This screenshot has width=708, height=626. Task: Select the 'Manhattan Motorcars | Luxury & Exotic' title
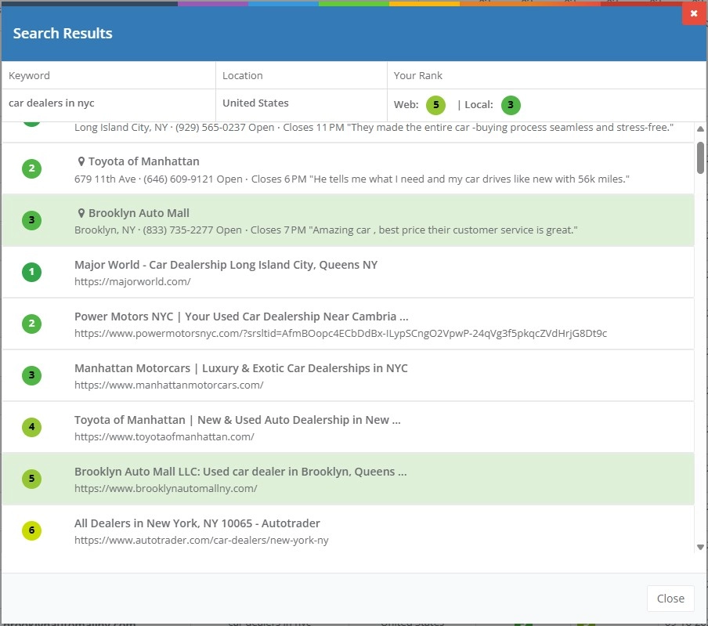(x=241, y=368)
